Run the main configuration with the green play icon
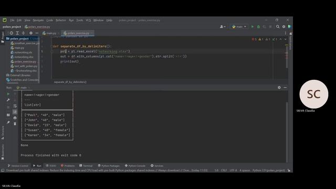336x189 pixels. [253, 27]
